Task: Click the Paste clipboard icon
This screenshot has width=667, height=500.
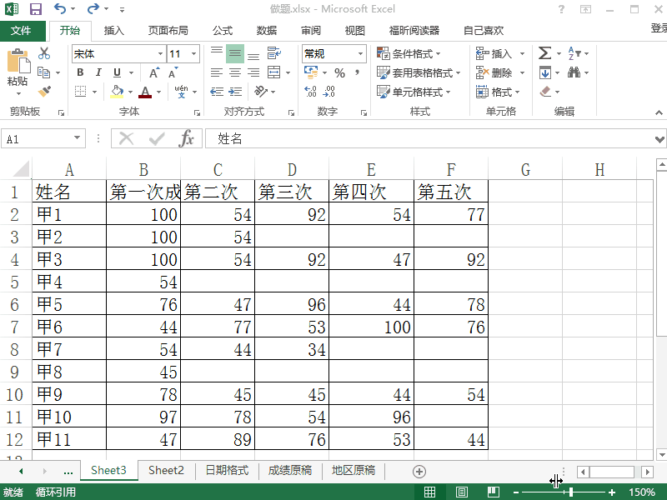Action: 18,61
